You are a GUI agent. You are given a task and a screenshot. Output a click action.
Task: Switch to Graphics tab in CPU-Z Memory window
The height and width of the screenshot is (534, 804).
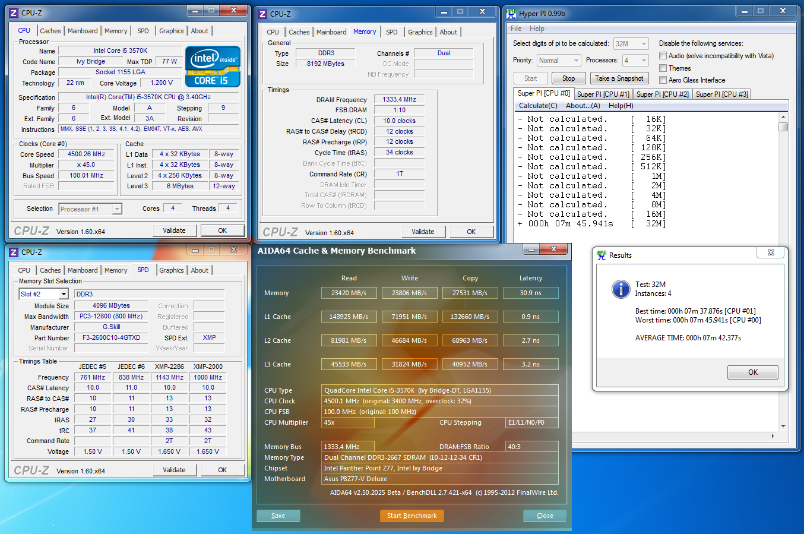pos(420,32)
